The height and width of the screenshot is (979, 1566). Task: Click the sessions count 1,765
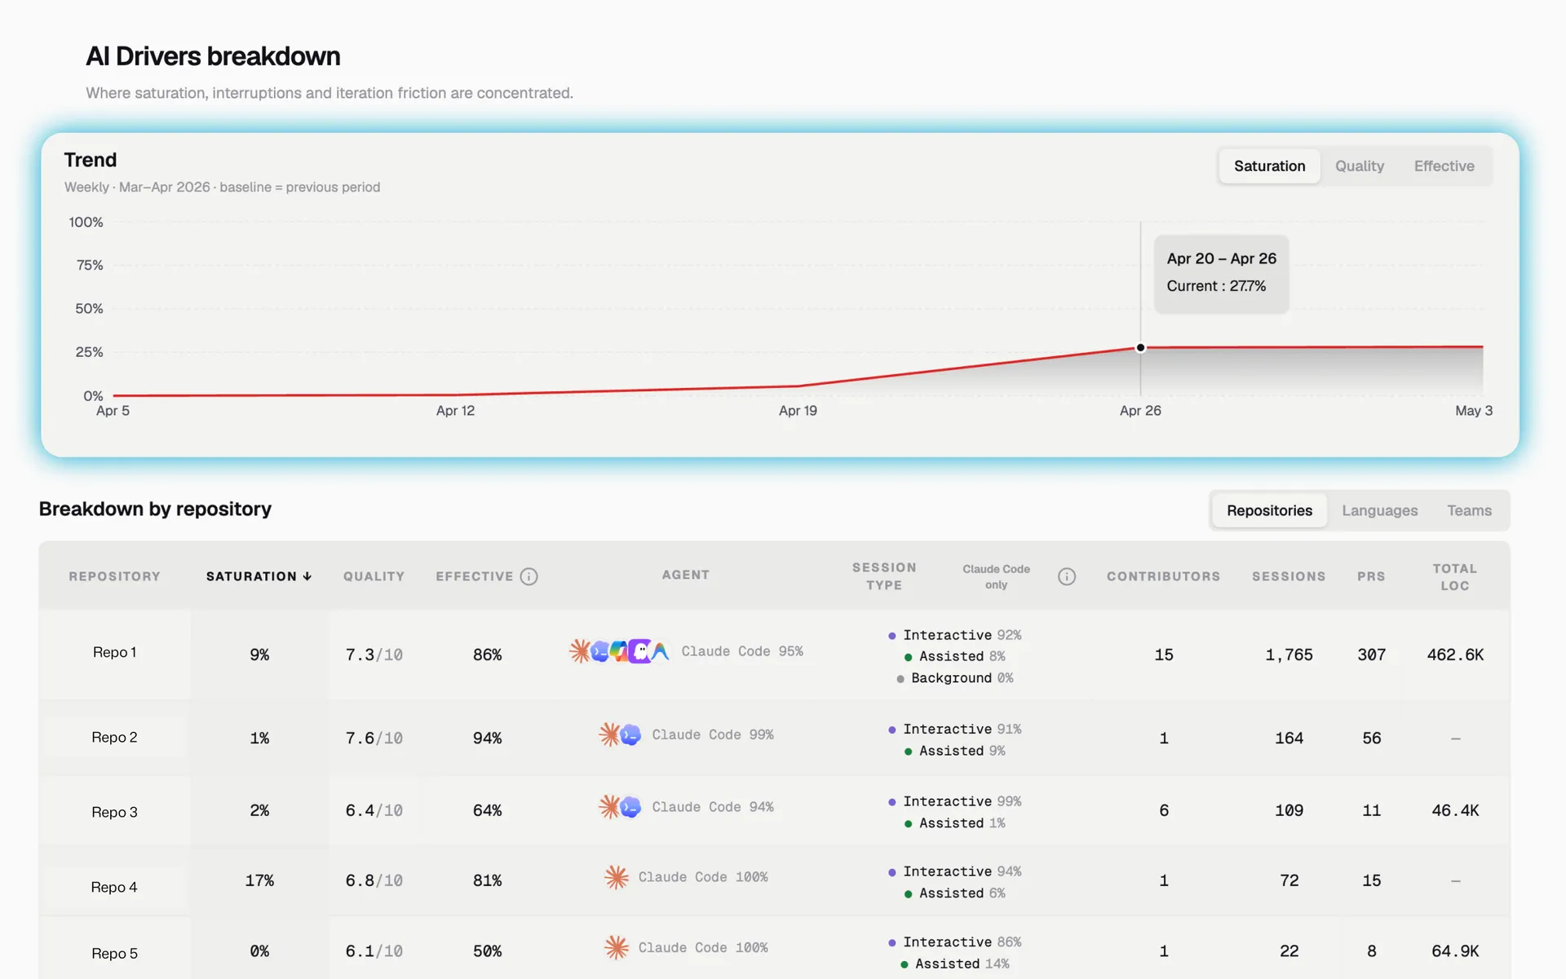(1289, 655)
